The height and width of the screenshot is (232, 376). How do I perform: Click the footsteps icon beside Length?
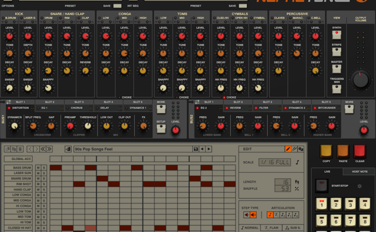[x=297, y=182]
